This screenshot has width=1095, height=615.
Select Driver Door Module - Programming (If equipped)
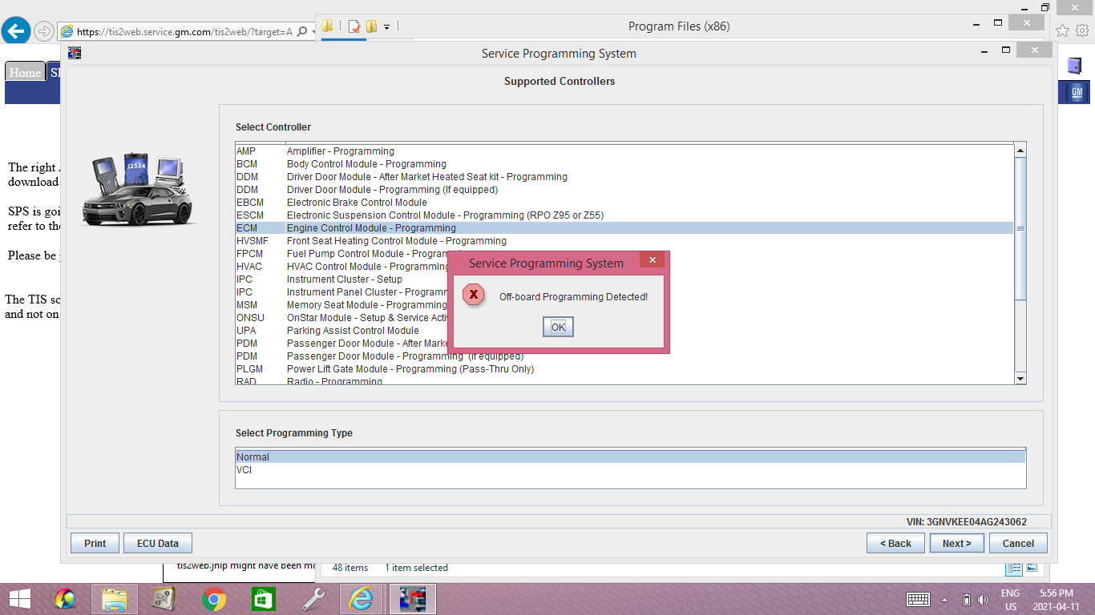click(x=624, y=190)
